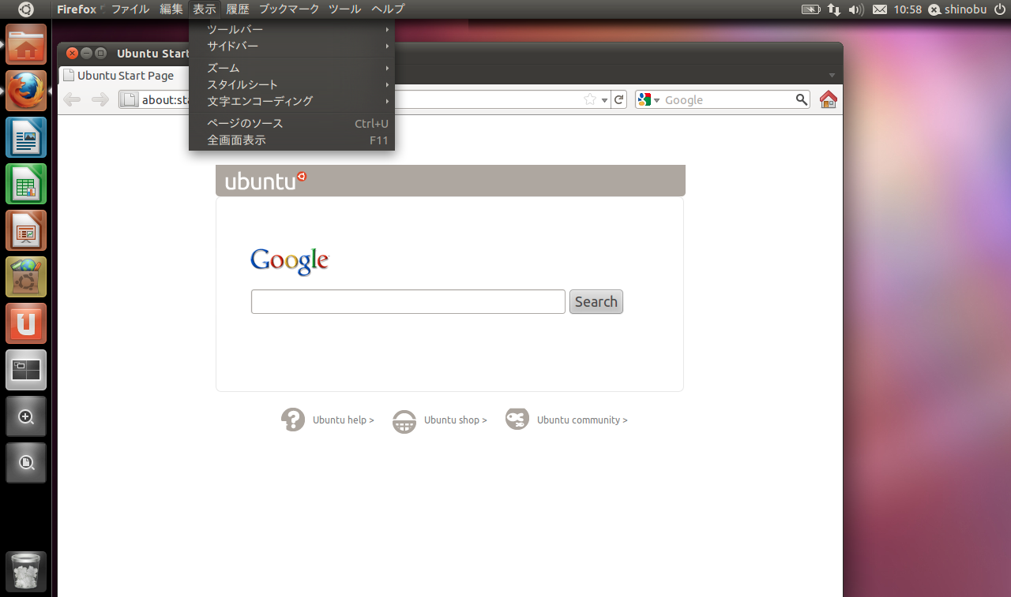Open the power session menu icon
Screen dimensions: 1011x597
tap(999, 9)
